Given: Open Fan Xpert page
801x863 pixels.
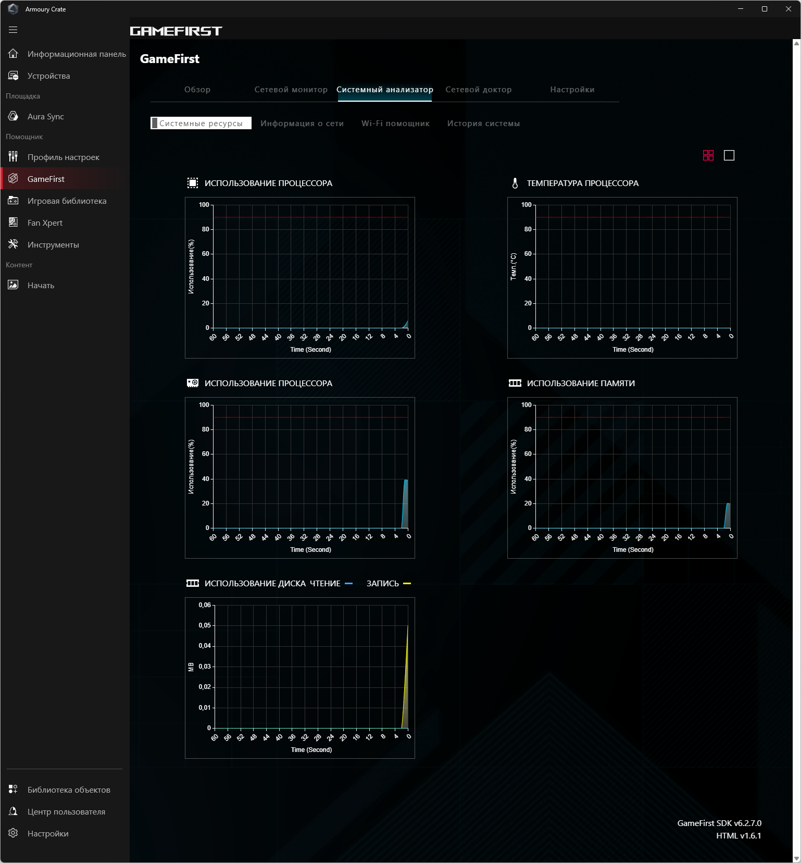Looking at the screenshot, I should click(x=65, y=223).
